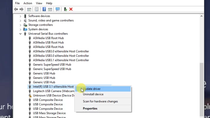Click the Forward arrow in the toolbar
Screen dimensions: 210x118
22,9
